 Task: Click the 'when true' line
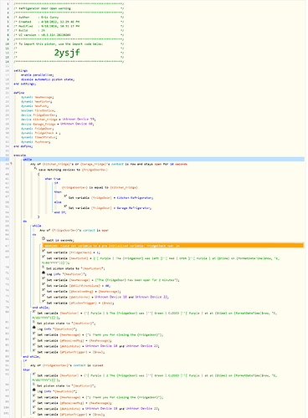click(x=53, y=179)
